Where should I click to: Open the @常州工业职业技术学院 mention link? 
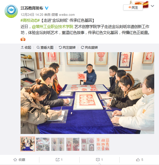click(53, 27)
